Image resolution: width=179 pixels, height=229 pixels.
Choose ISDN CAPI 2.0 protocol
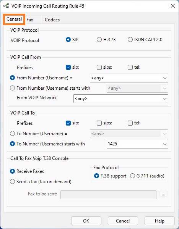coord(130,40)
